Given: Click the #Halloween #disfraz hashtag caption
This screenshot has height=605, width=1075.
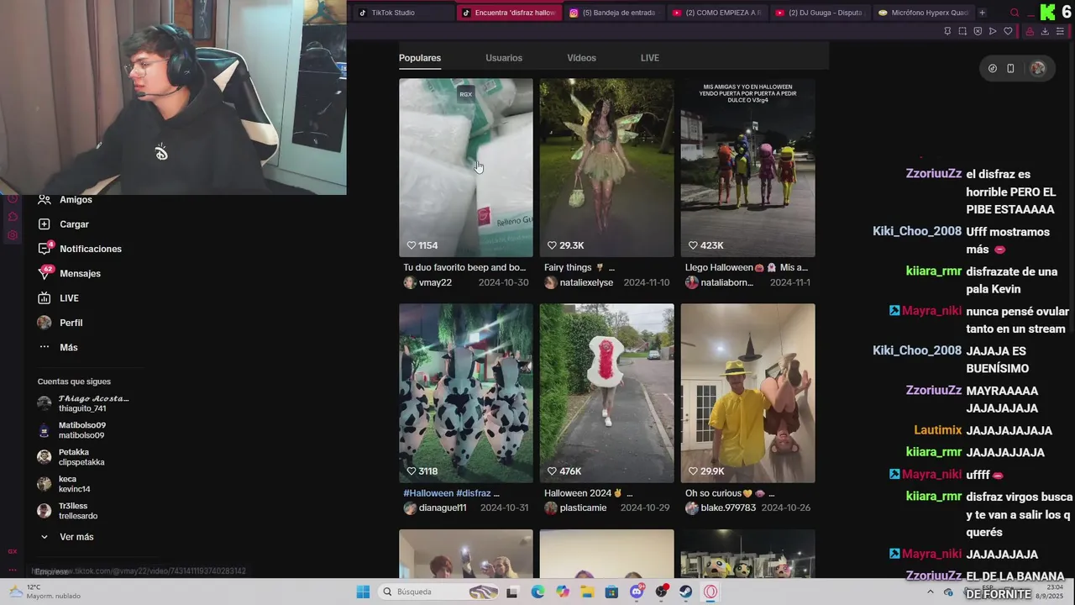Looking at the screenshot, I should click(451, 493).
